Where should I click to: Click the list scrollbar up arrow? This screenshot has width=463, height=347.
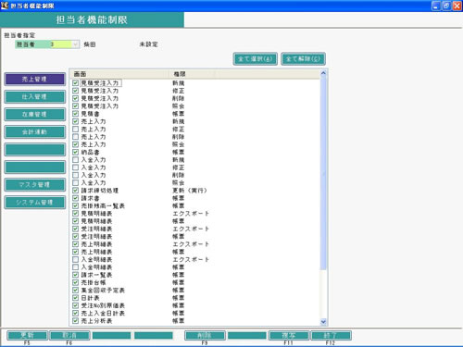(323, 73)
